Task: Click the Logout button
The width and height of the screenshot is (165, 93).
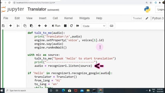Action: pyautogui.click(x=160, y=10)
